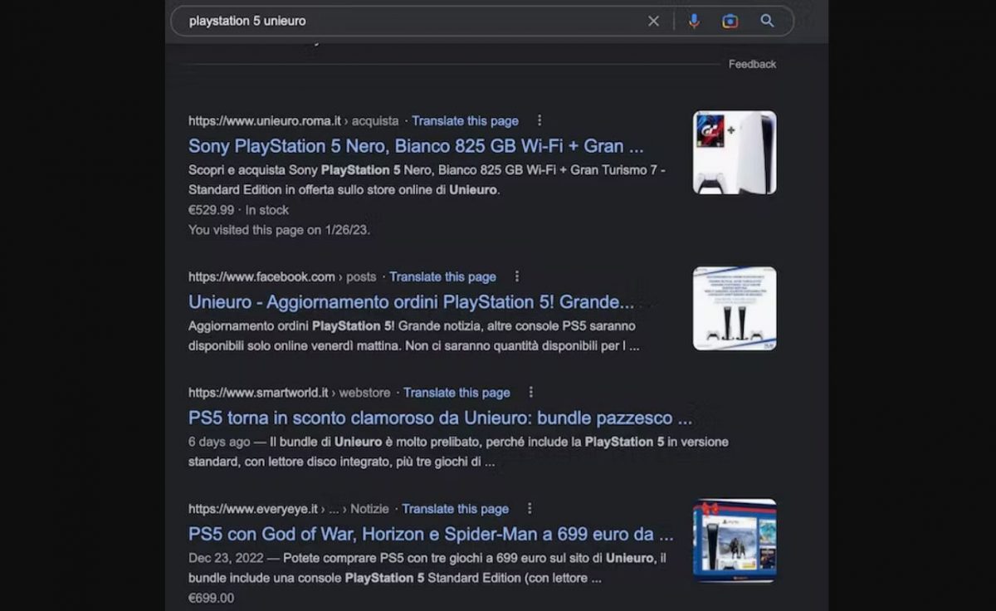Translate the Facebook posts page
996x611 pixels.
[442, 276]
